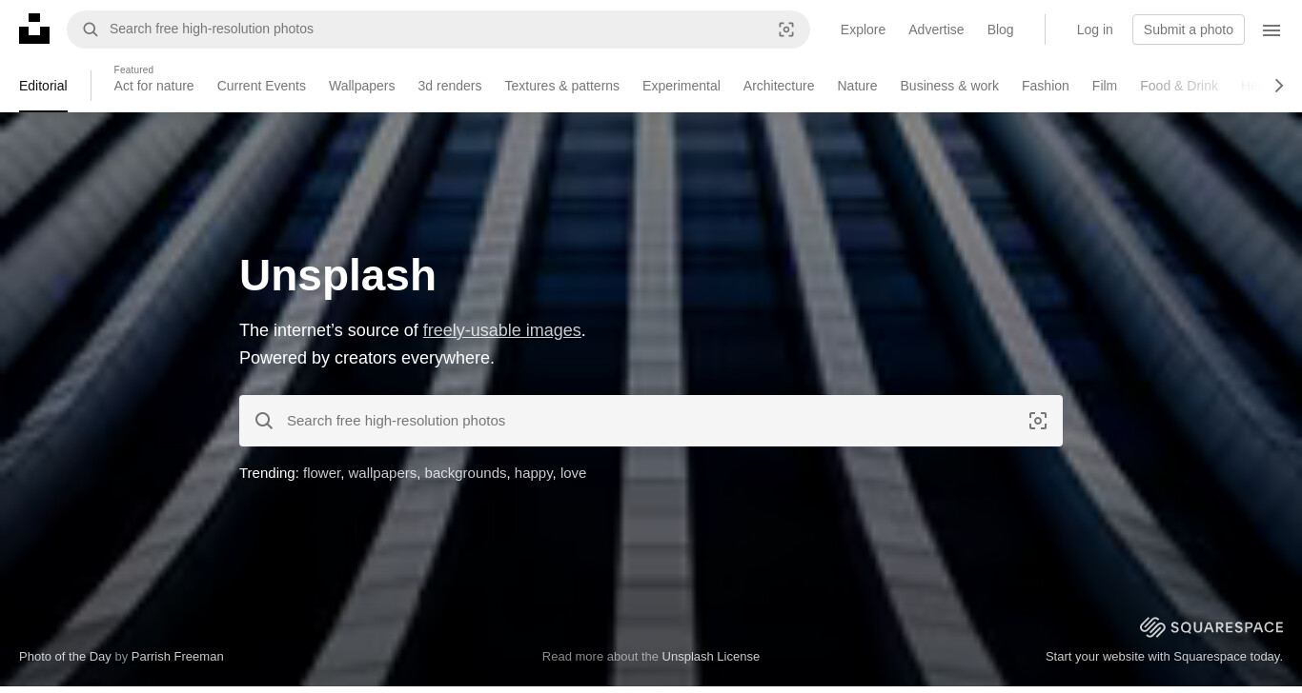
Task: Open the Experimental topic
Action: click(681, 86)
